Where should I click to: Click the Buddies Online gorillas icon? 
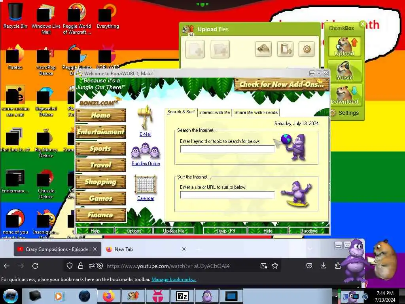(146, 151)
